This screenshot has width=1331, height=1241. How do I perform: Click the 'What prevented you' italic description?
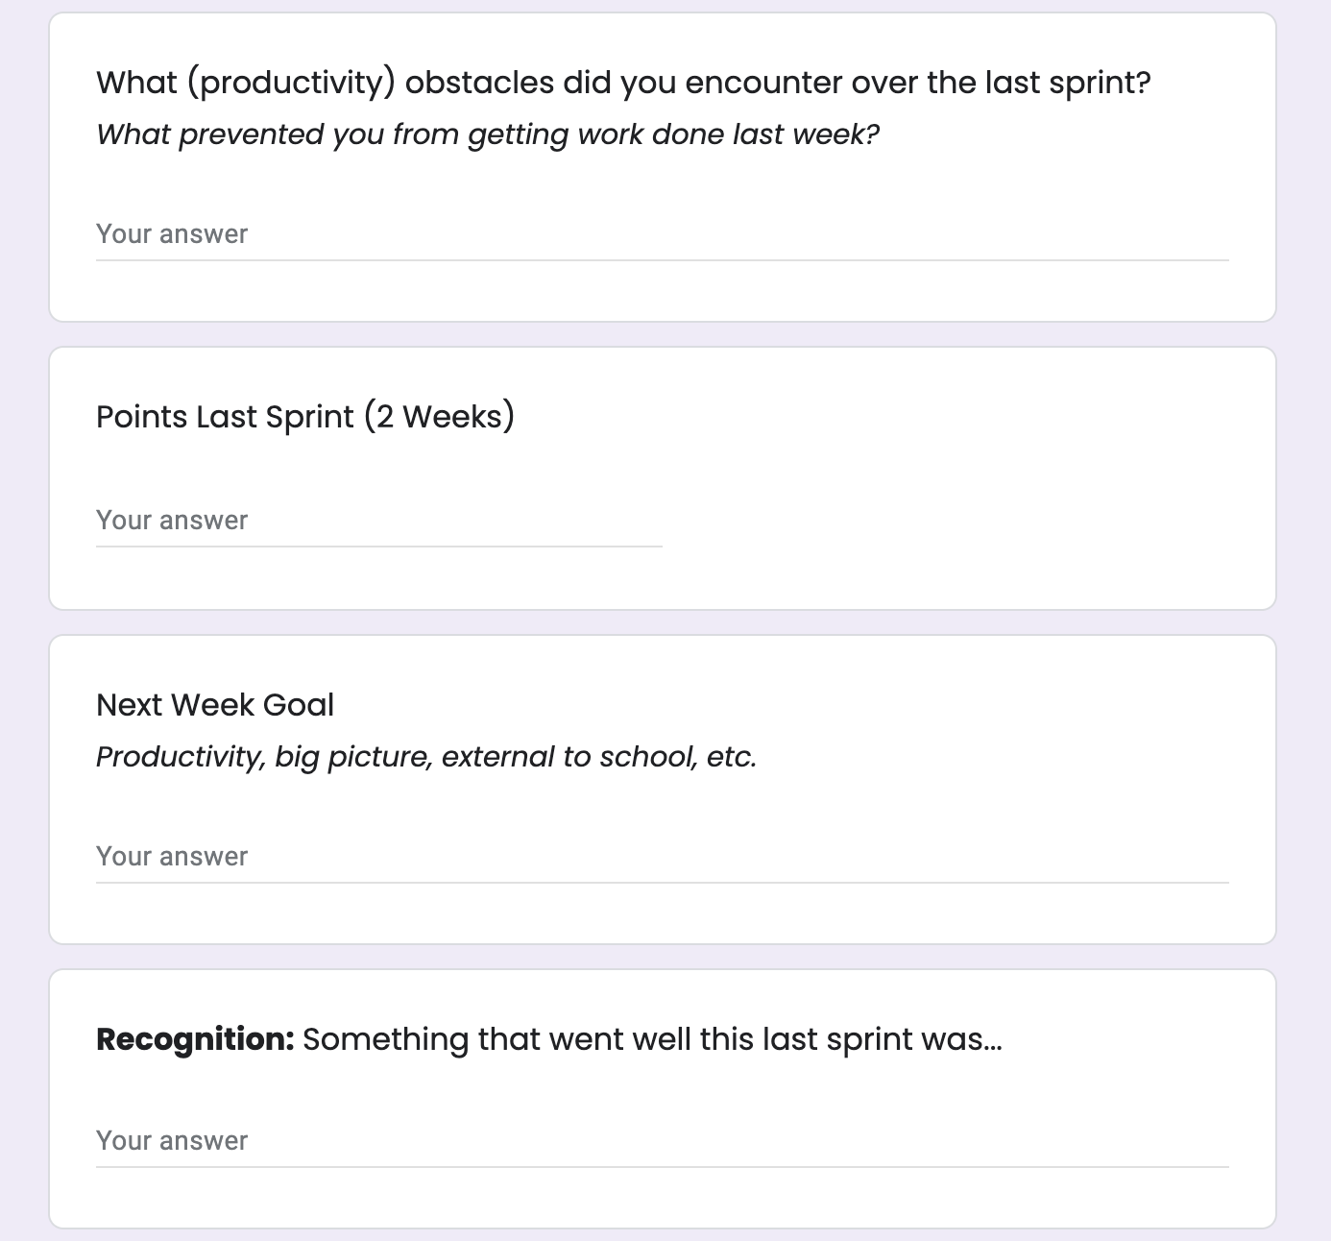[488, 134]
